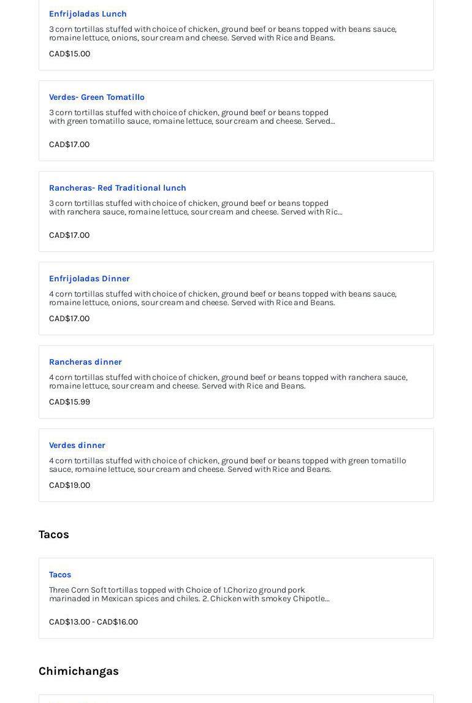Click CAD$17.00 price under Verdes- Green Tomatillo
The height and width of the screenshot is (703, 472).
(x=69, y=144)
